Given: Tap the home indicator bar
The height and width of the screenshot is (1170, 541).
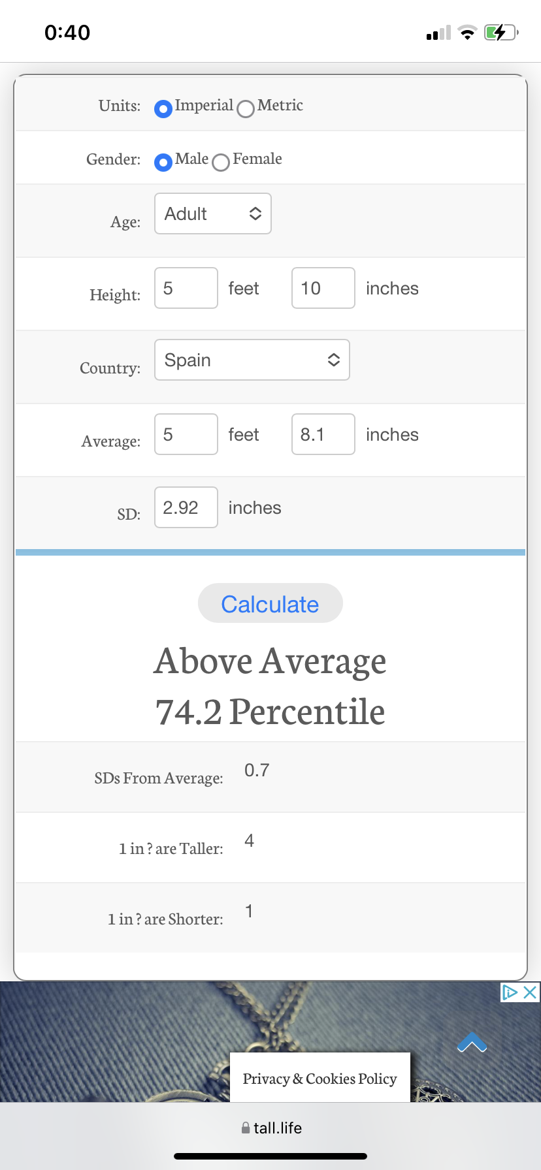Looking at the screenshot, I should click(x=270, y=1156).
